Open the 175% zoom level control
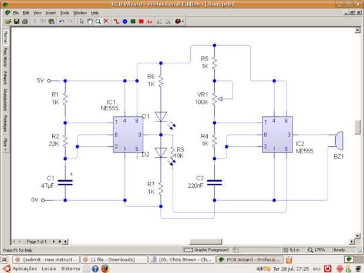 317,250
